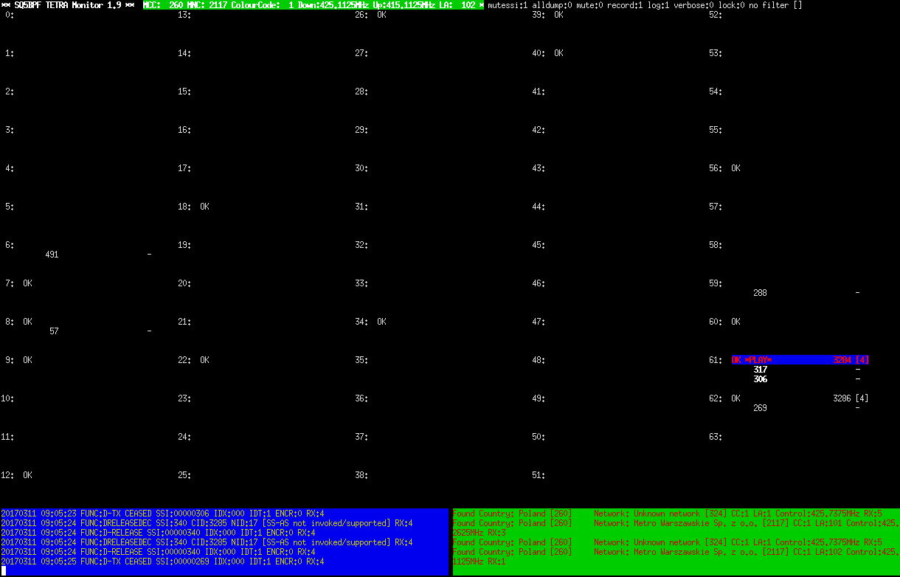Toggle the record:1 flag
The height and width of the screenshot is (577, 900).
pos(626,5)
